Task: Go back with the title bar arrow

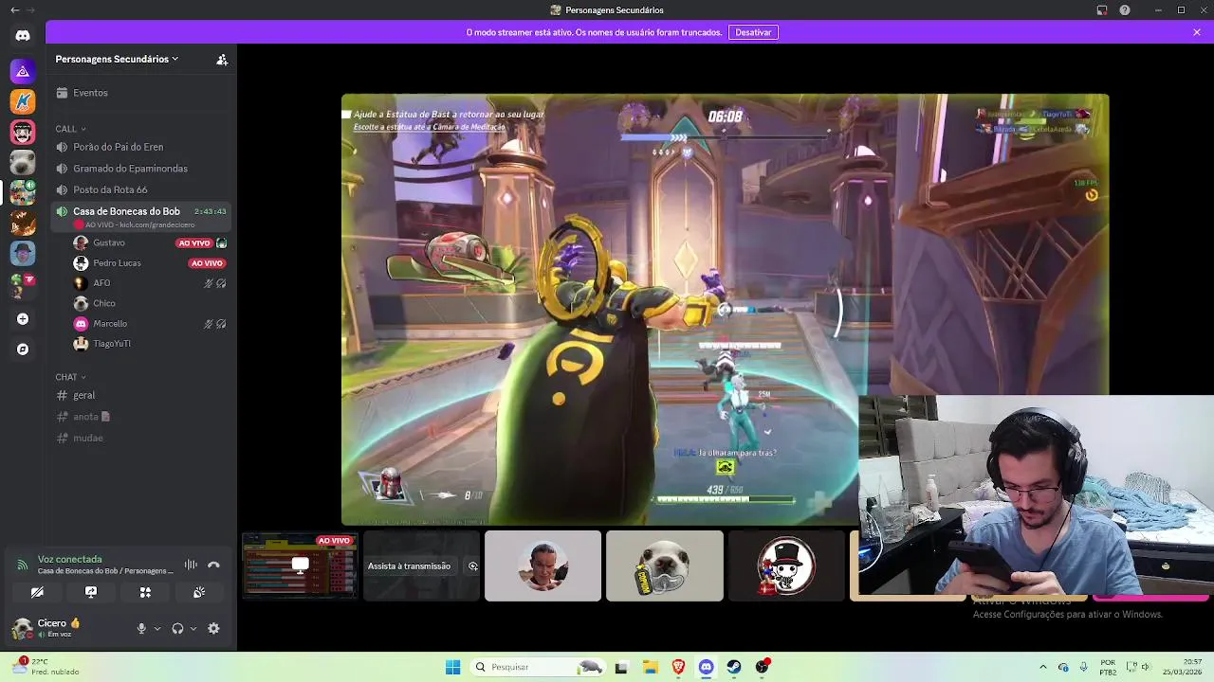Action: 14,10
